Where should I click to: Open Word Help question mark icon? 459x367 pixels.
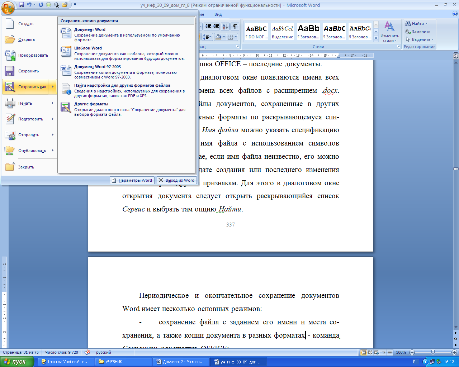point(455,14)
